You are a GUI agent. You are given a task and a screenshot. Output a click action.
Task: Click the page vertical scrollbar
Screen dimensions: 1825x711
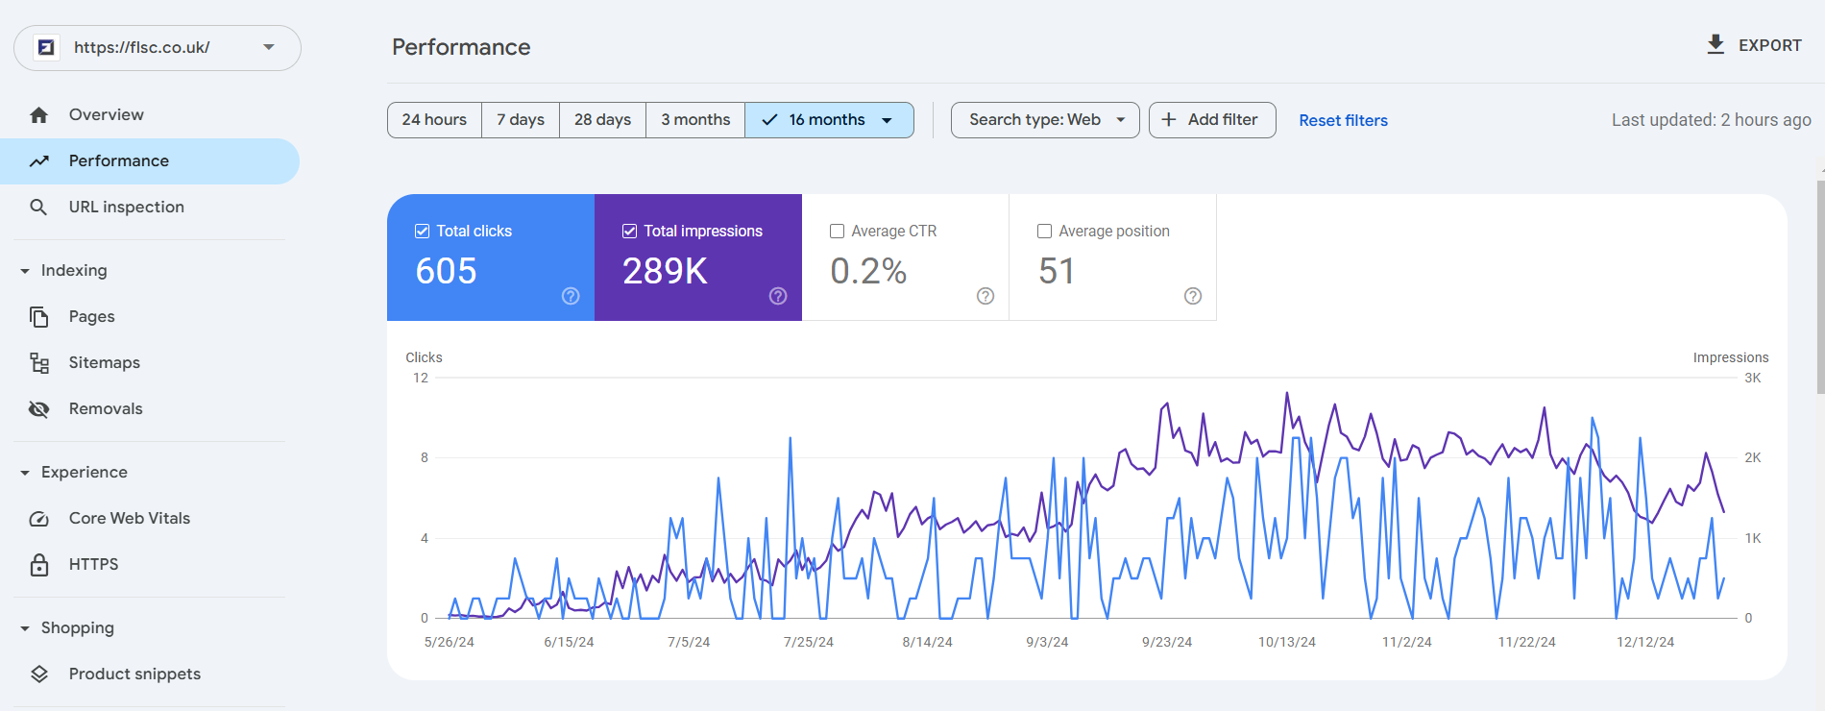click(x=1820, y=288)
